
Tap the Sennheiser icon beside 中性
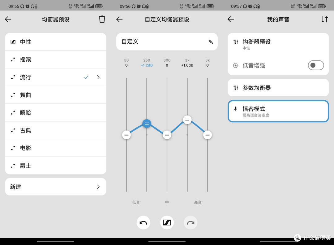[x=13, y=42]
